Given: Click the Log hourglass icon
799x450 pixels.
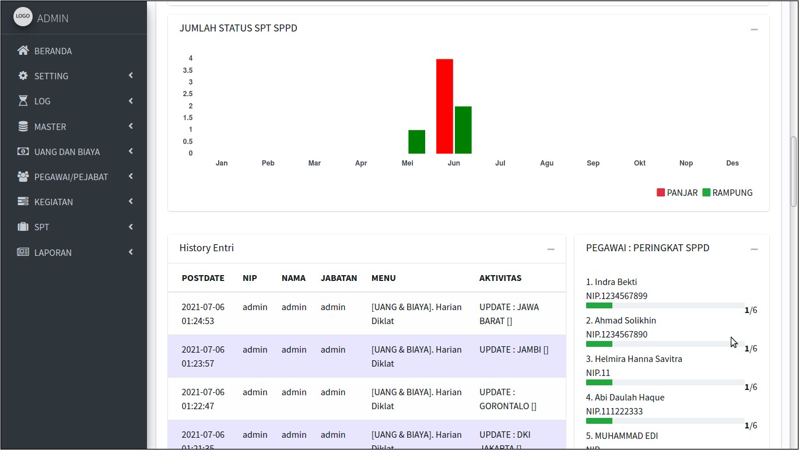Looking at the screenshot, I should [x=23, y=101].
